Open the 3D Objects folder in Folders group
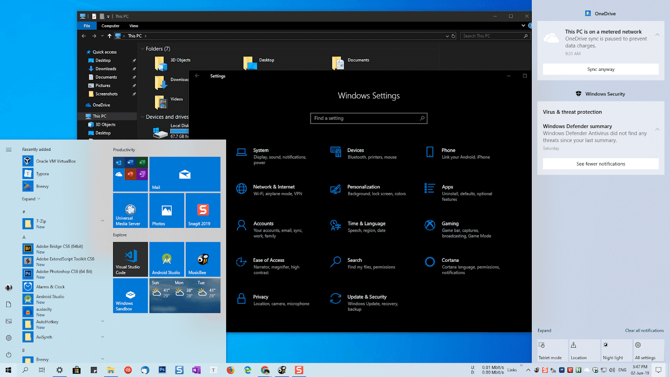The image size is (670, 377). 173,63
